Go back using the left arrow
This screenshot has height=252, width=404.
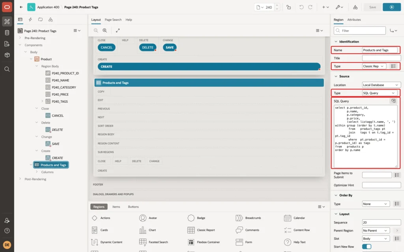[21, 7]
